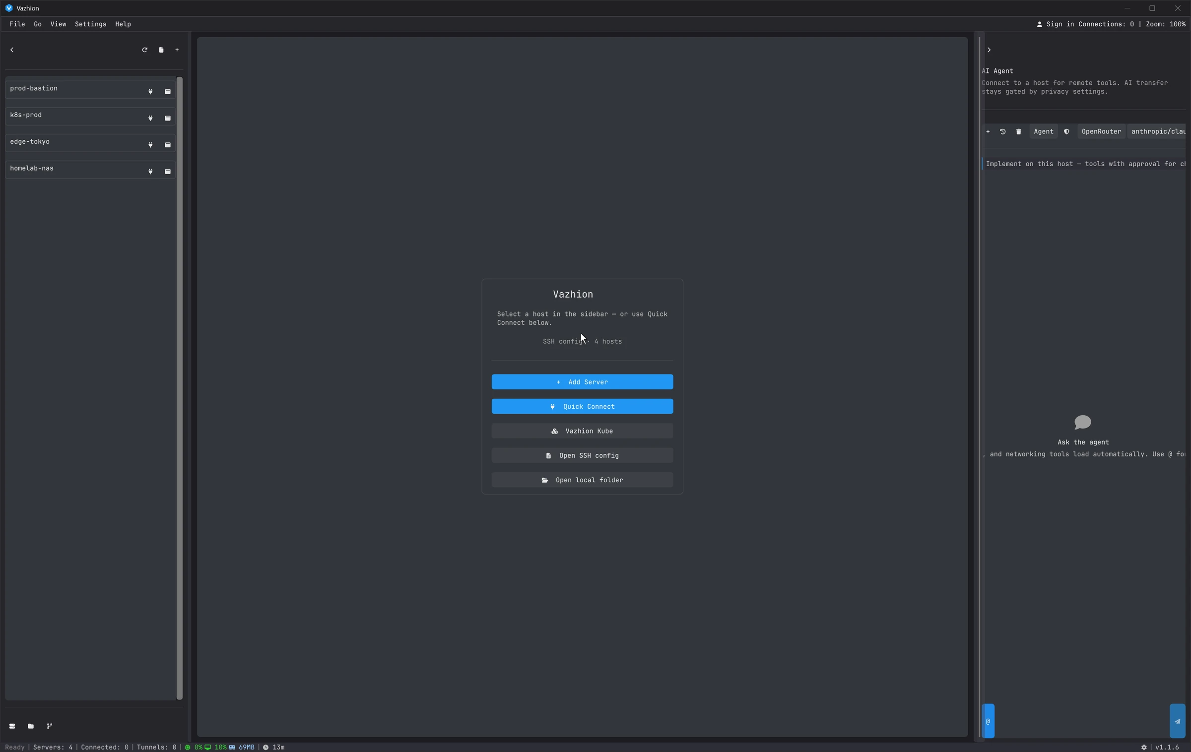Select the prod-bastion host entry
1191x752 pixels.
(x=90, y=89)
